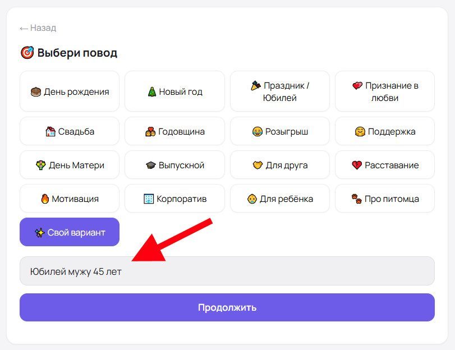Click the hugging face icon on Поддержка

click(360, 131)
